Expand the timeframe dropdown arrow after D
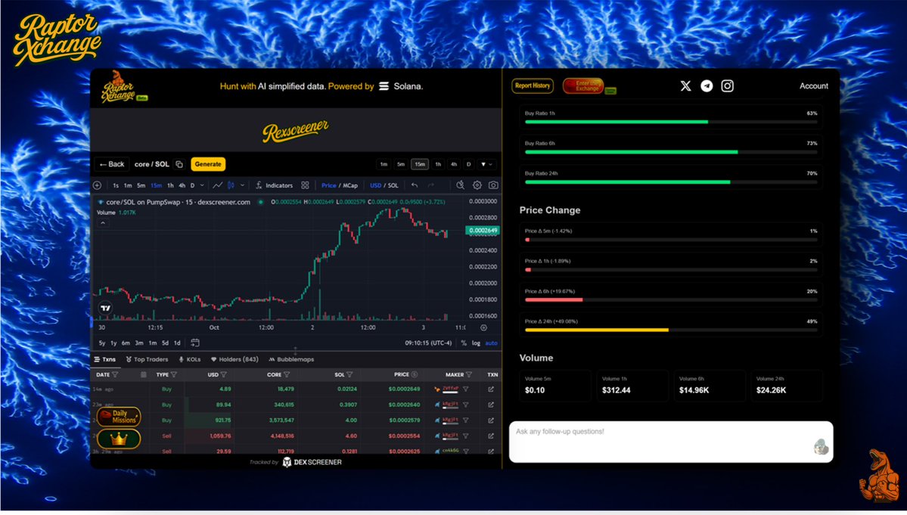 [486, 164]
